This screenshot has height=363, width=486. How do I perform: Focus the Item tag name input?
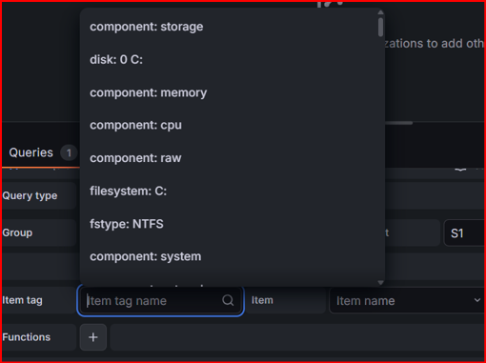pyautogui.click(x=160, y=300)
